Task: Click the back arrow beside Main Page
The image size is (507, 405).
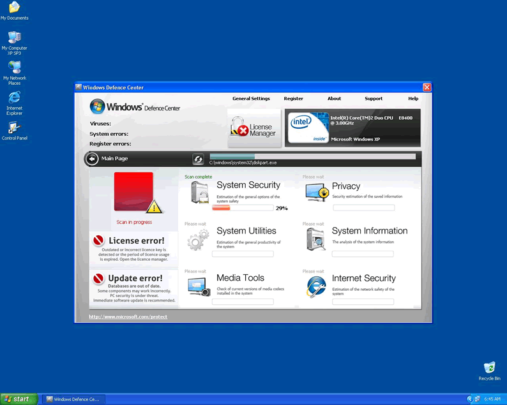Action: coord(92,159)
